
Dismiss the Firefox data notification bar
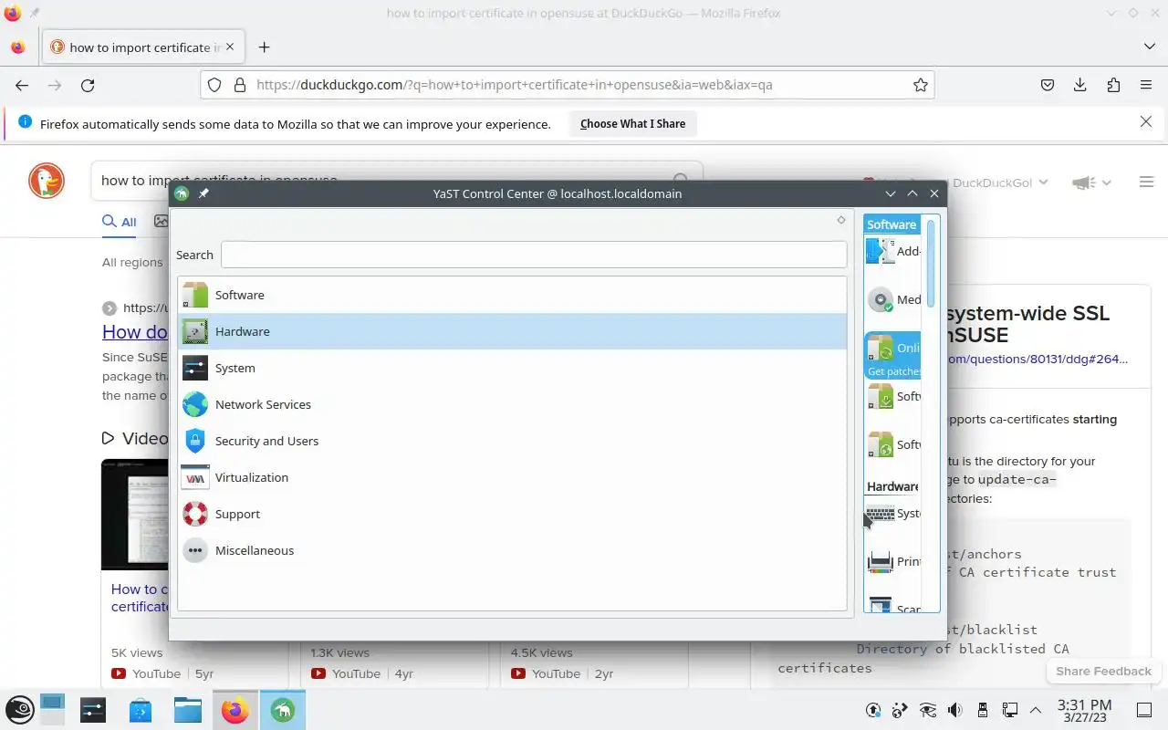(1146, 121)
